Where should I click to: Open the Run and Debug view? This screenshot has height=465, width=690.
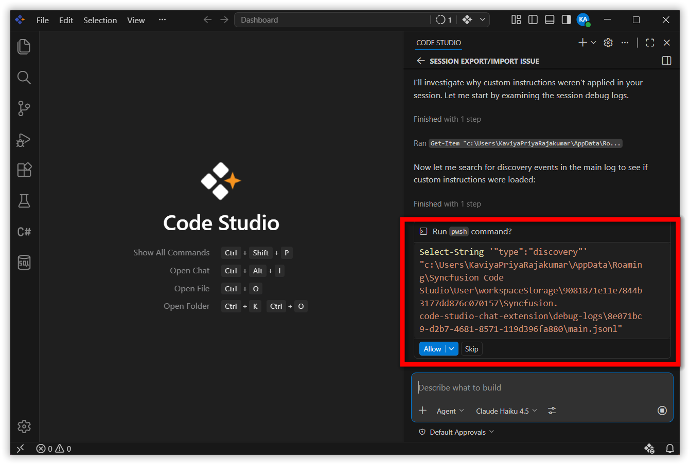coord(24,139)
